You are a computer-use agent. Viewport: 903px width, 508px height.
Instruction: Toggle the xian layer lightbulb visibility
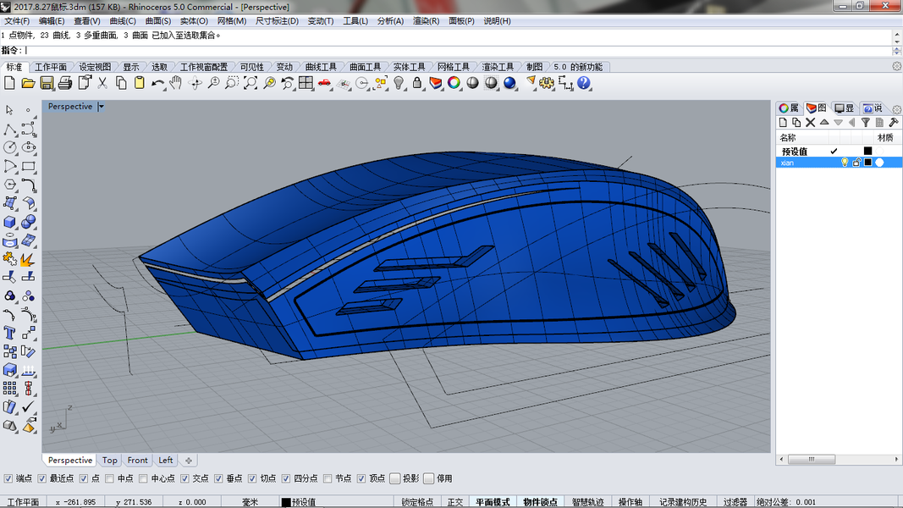[845, 163]
